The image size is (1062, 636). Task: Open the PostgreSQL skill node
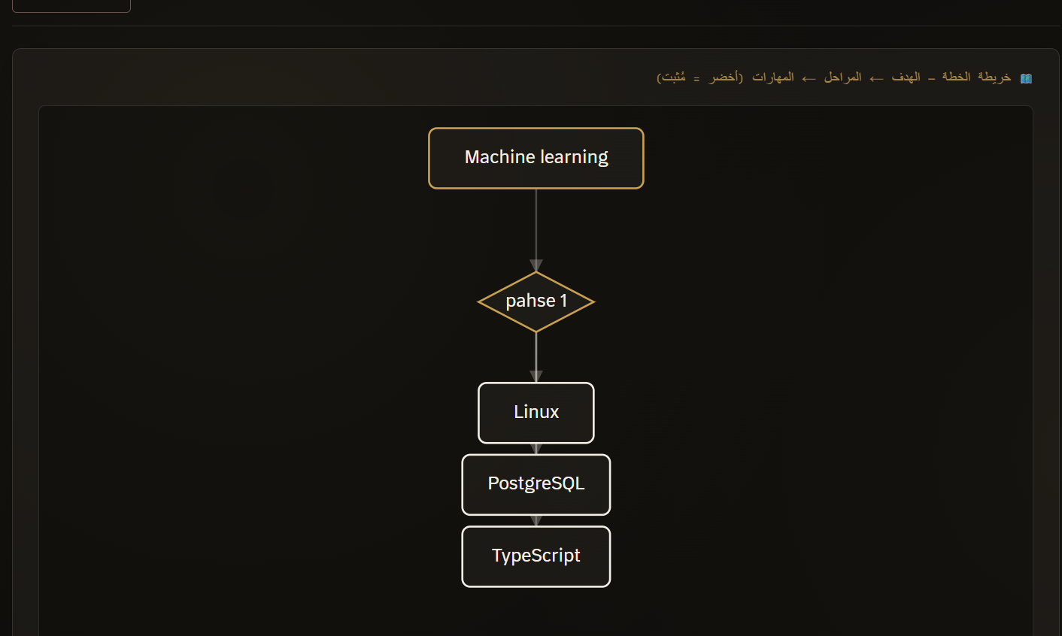(536, 484)
